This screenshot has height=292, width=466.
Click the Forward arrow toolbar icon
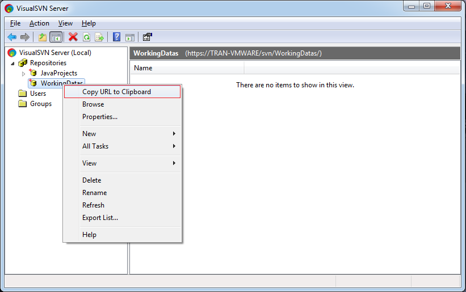point(25,37)
